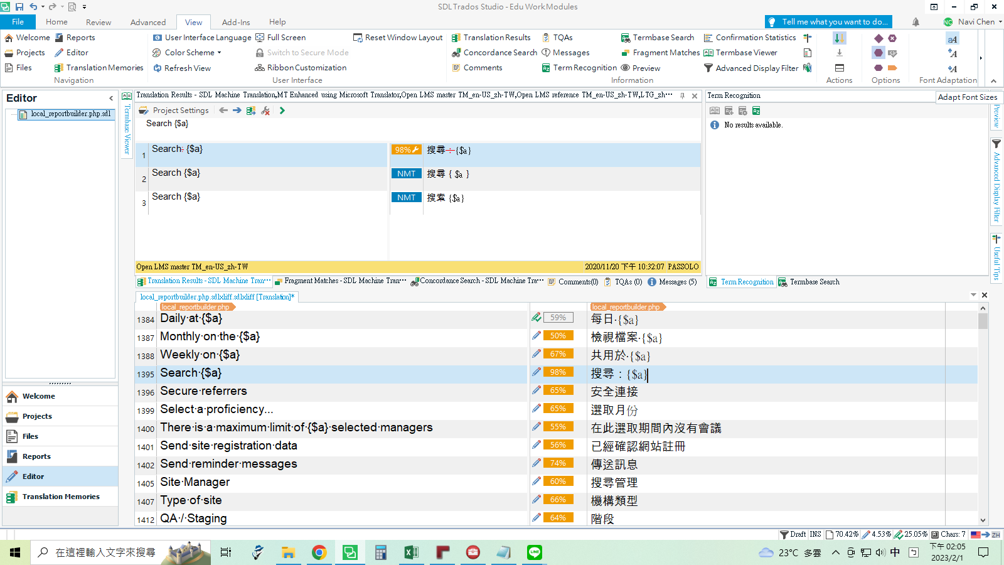Open the document tabs dropdown arrow
Viewport: 1004px width, 565px height.
coord(973,295)
